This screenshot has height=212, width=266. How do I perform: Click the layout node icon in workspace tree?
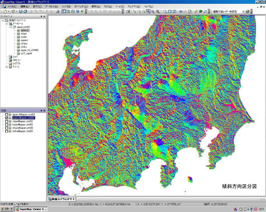(10, 64)
